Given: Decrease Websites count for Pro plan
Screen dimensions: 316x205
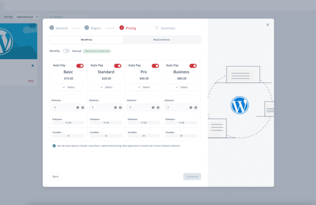Looking at the screenshot, I should (x=153, y=107).
